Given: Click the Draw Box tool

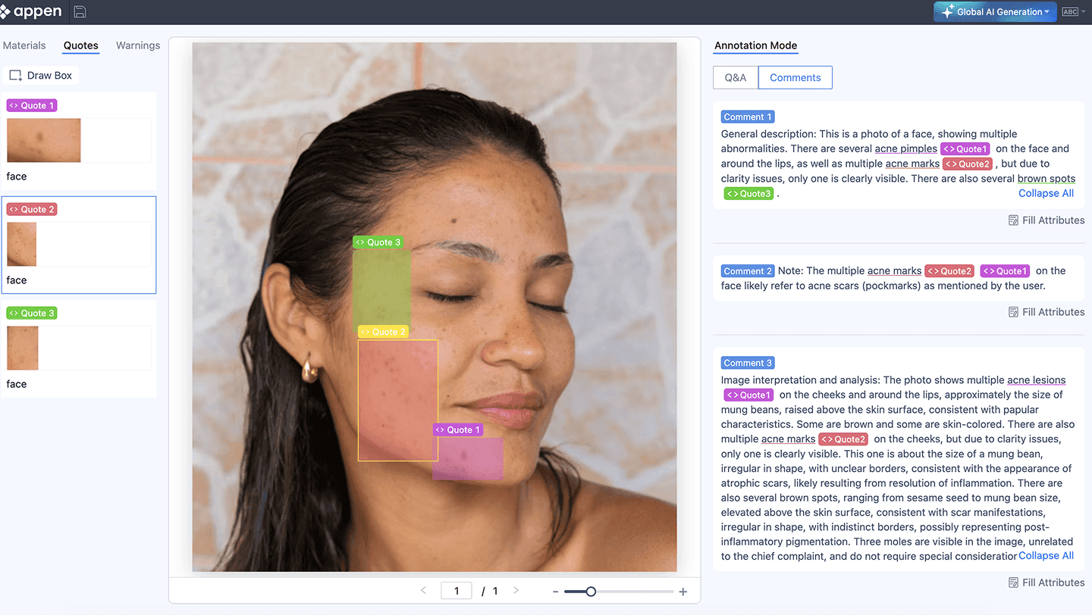Looking at the screenshot, I should [41, 76].
